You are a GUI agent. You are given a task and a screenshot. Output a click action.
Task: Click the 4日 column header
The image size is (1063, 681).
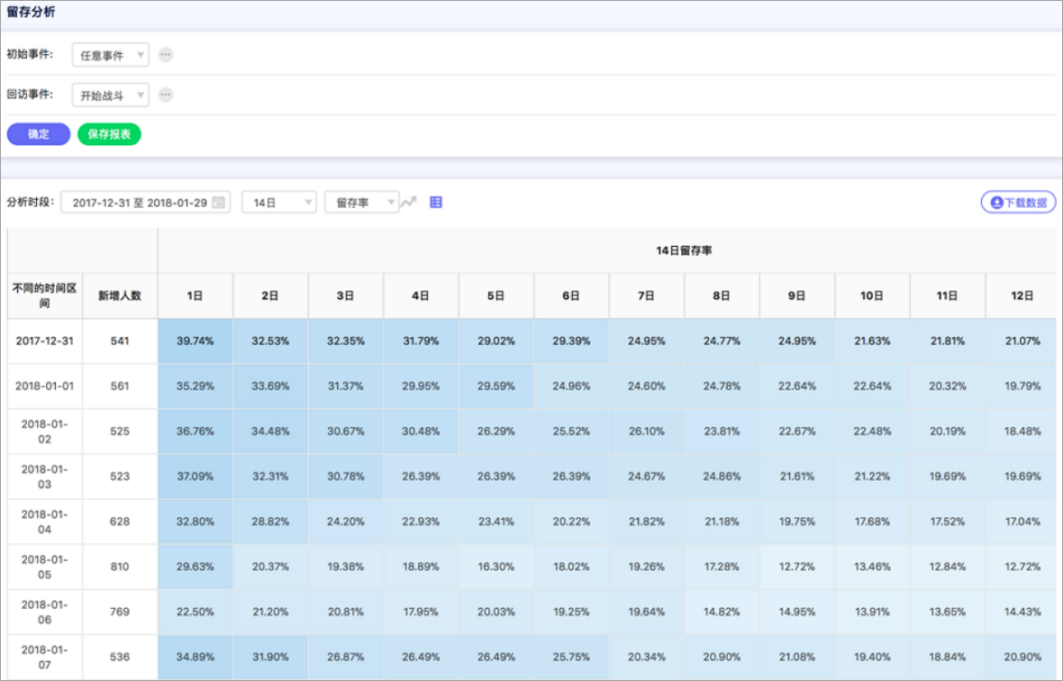pos(421,295)
